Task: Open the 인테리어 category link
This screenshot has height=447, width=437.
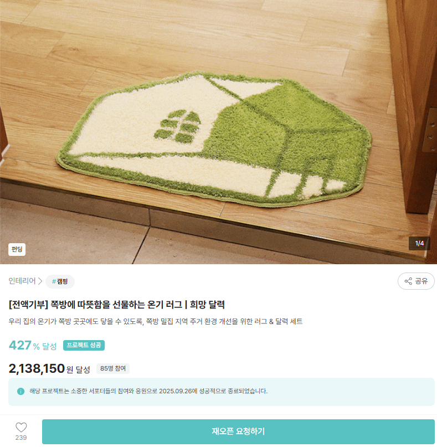Action: (22, 281)
